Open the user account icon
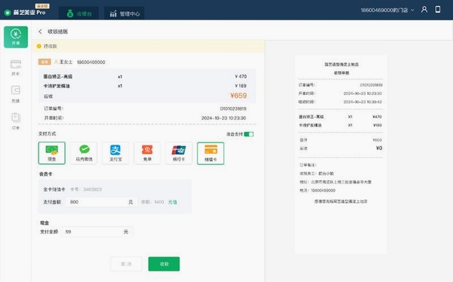The image size is (453, 282). click(424, 10)
